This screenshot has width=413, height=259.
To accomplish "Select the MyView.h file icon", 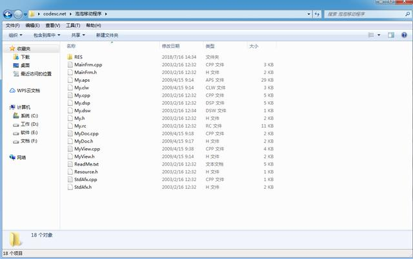I will coord(70,157).
